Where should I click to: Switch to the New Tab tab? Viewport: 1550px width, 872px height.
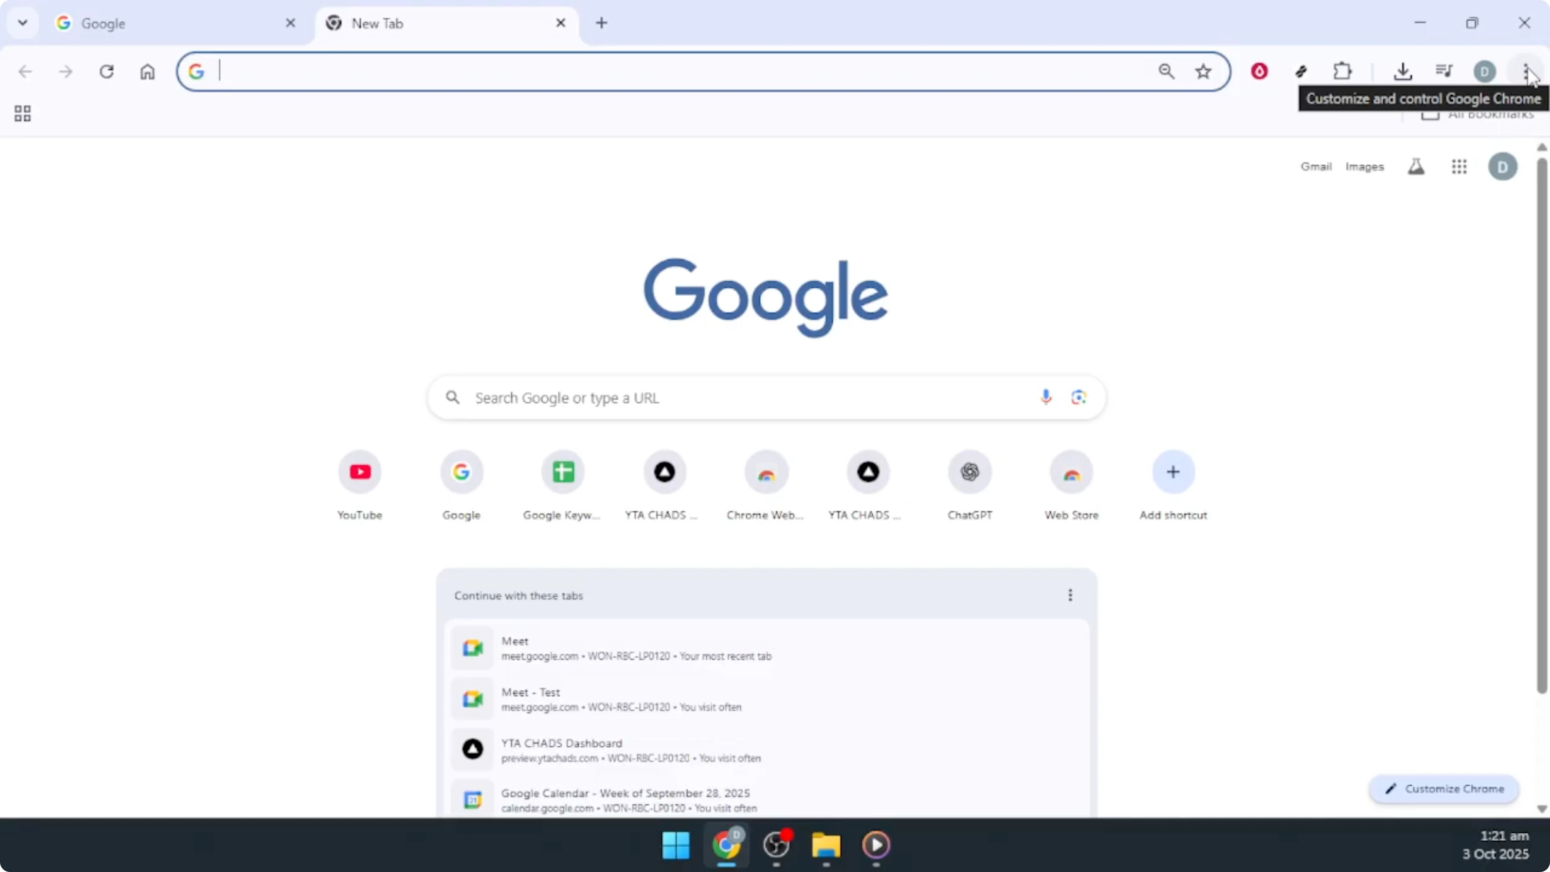coord(421,24)
